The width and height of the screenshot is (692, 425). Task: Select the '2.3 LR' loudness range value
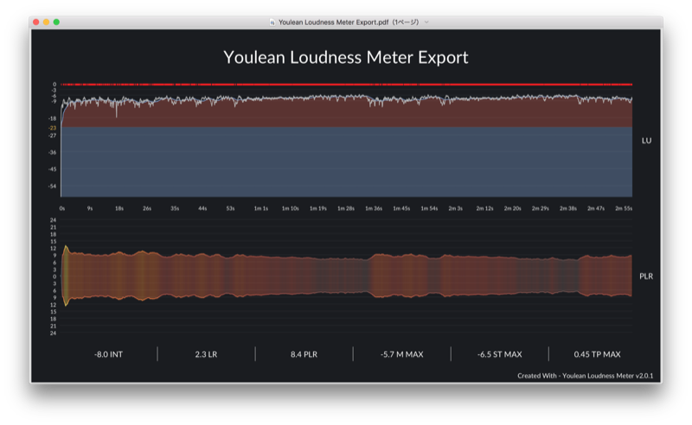click(206, 354)
